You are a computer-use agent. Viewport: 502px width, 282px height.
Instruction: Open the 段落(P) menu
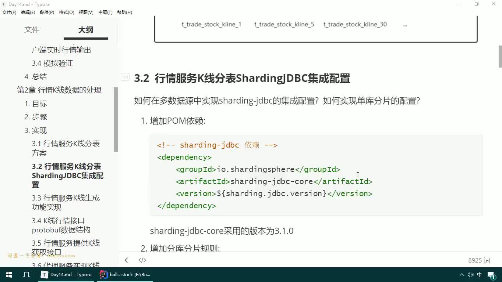tap(47, 12)
